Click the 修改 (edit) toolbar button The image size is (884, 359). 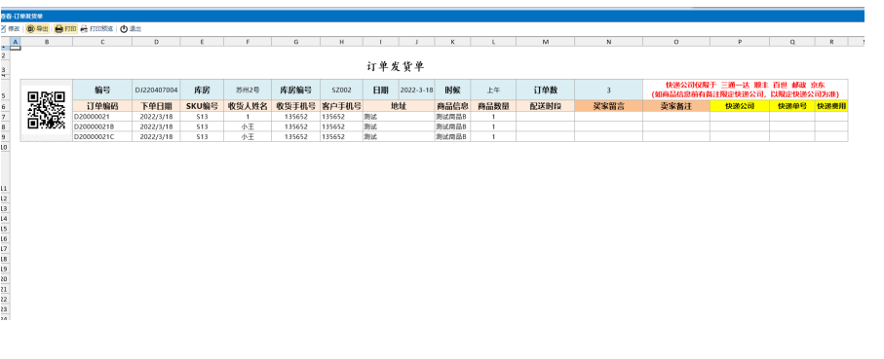click(x=10, y=28)
